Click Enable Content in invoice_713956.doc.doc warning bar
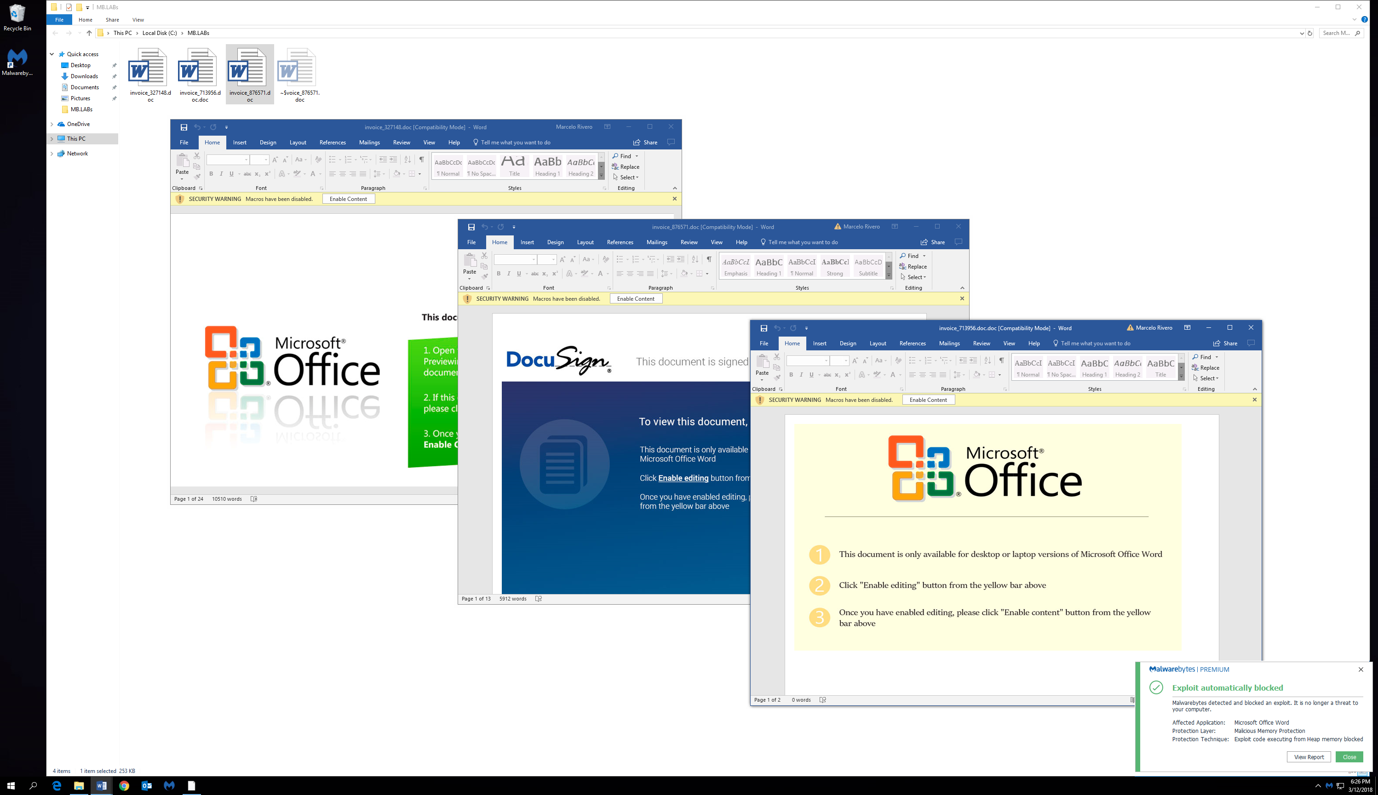Viewport: 1378px width, 795px height. click(x=928, y=400)
